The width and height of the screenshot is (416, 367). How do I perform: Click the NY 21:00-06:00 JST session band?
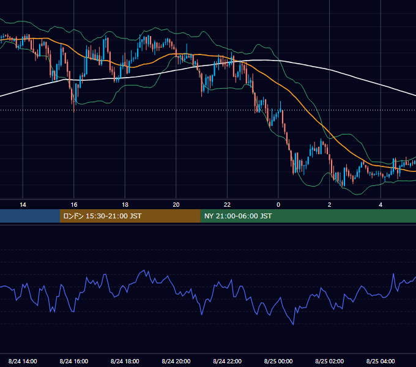pyautogui.click(x=308, y=216)
